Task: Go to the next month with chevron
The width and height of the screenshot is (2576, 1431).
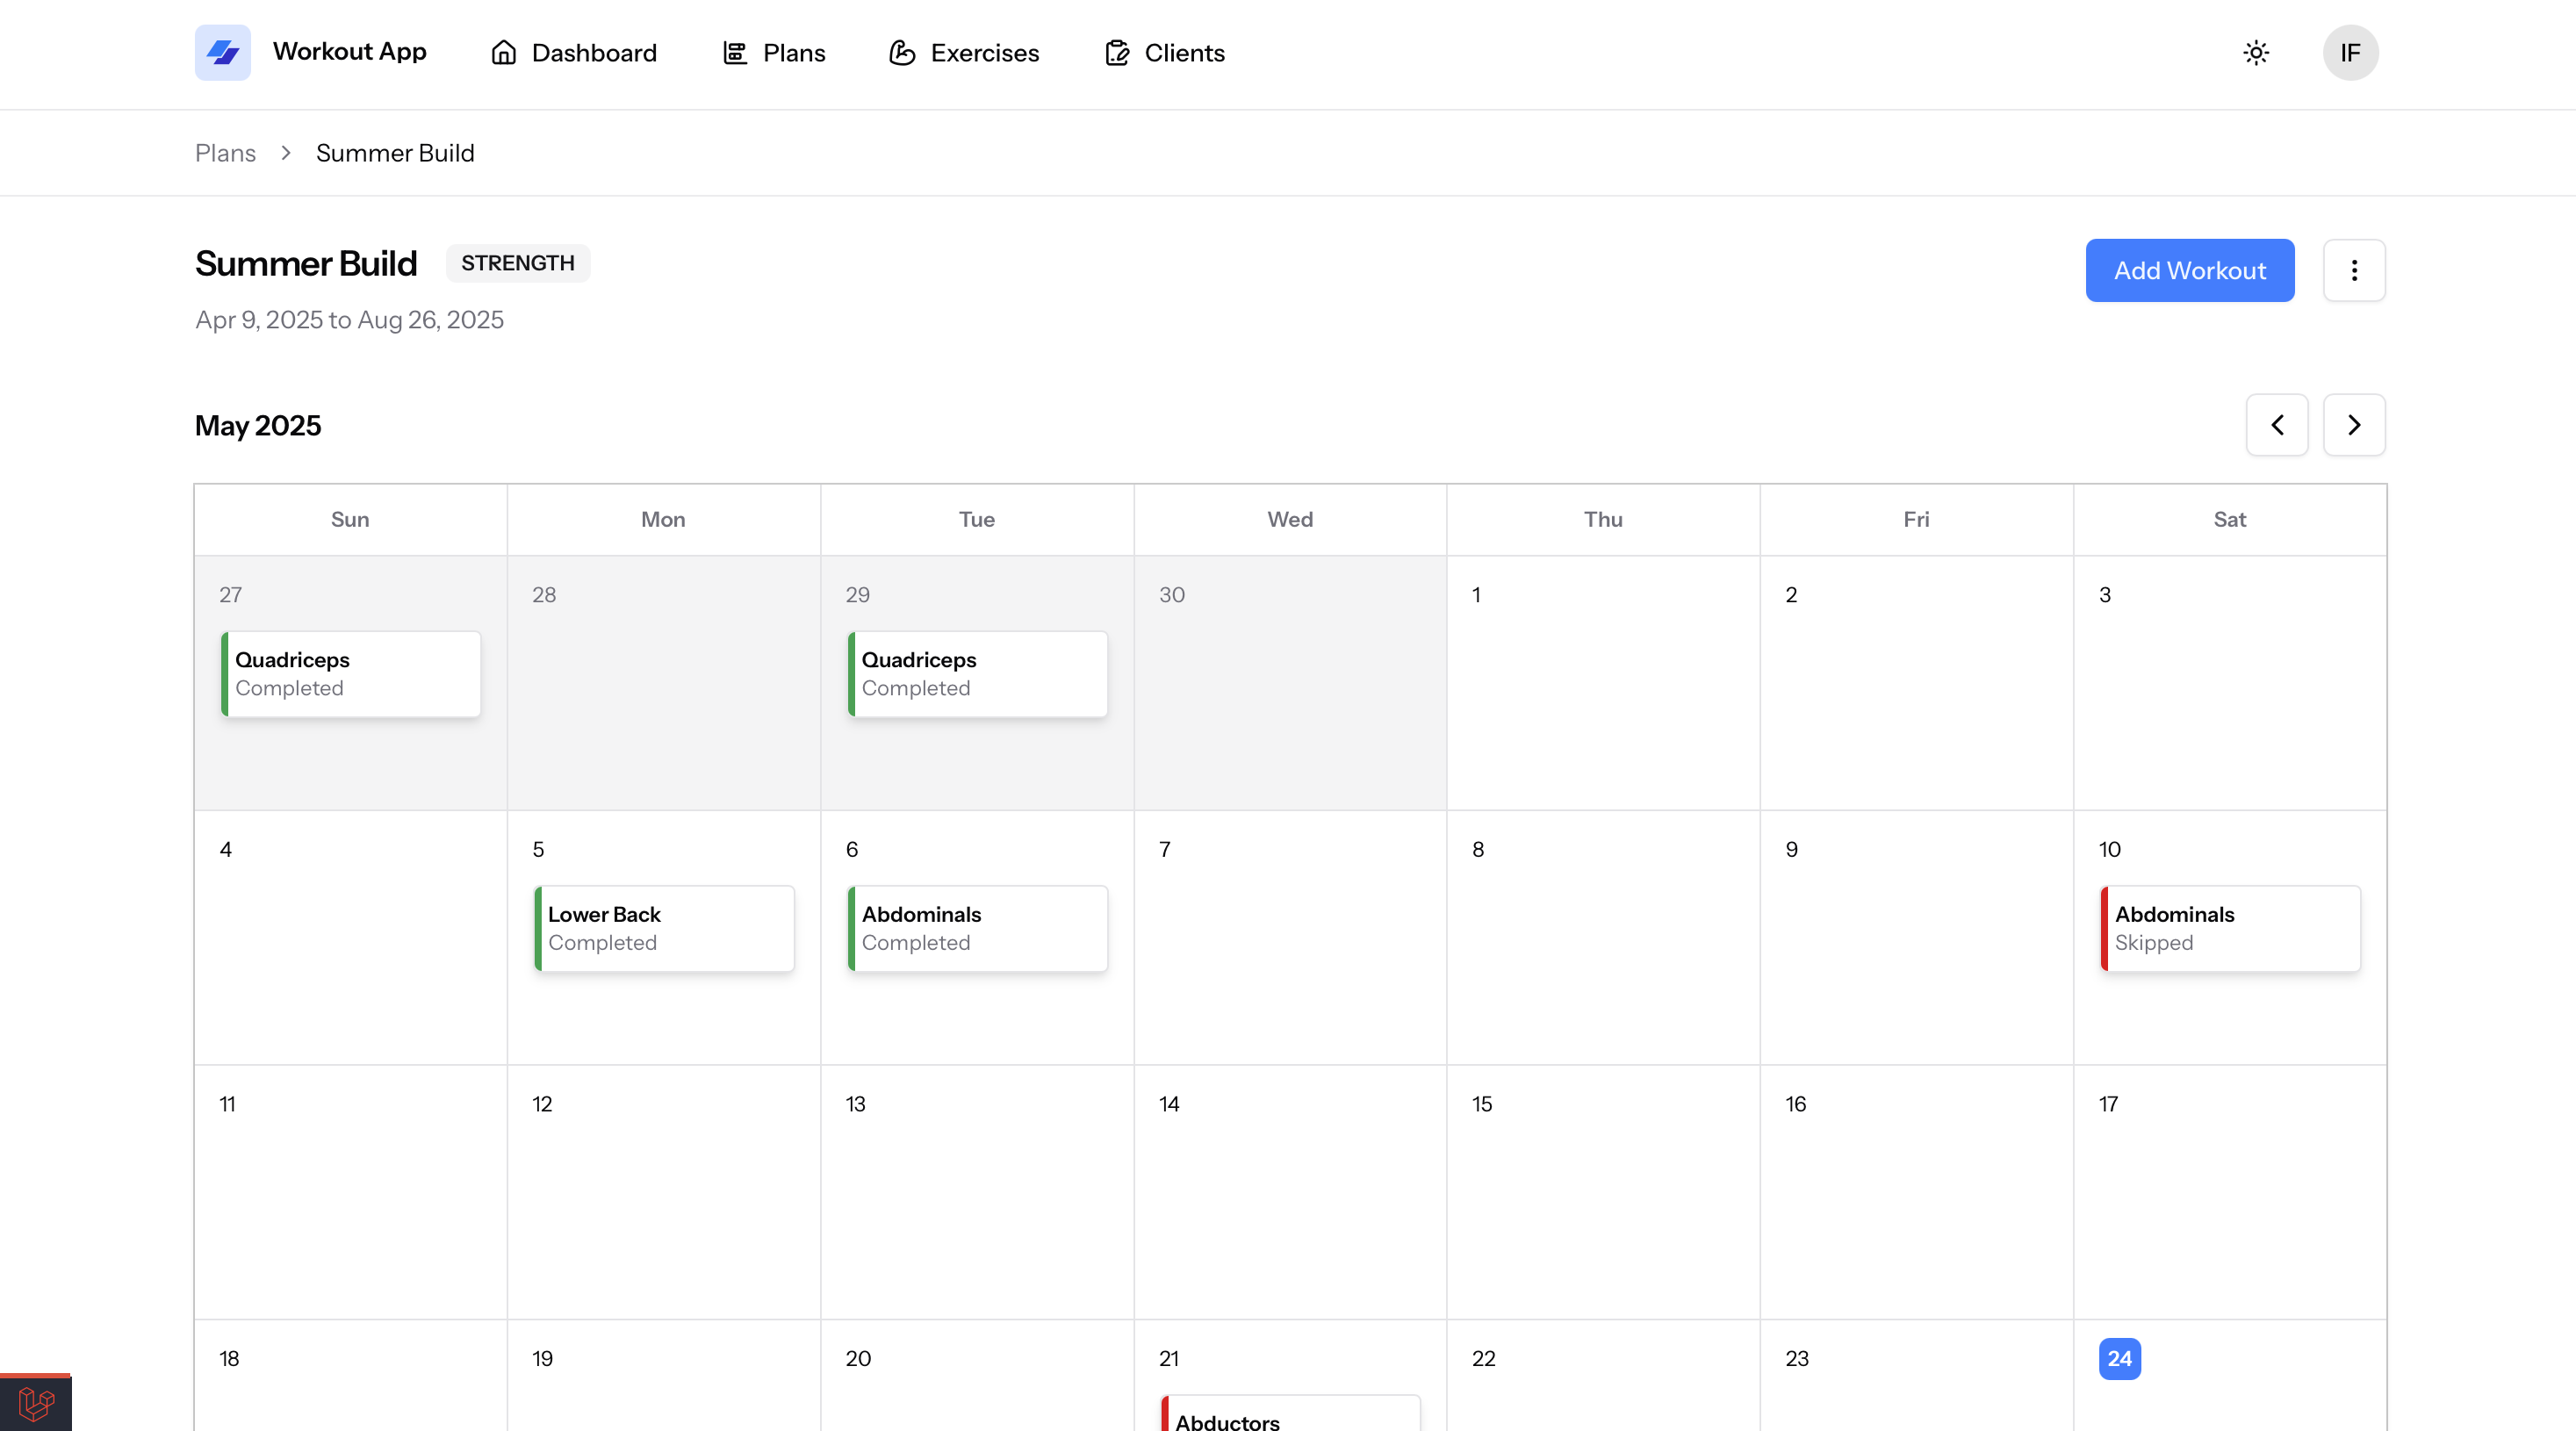Action: 2354,425
